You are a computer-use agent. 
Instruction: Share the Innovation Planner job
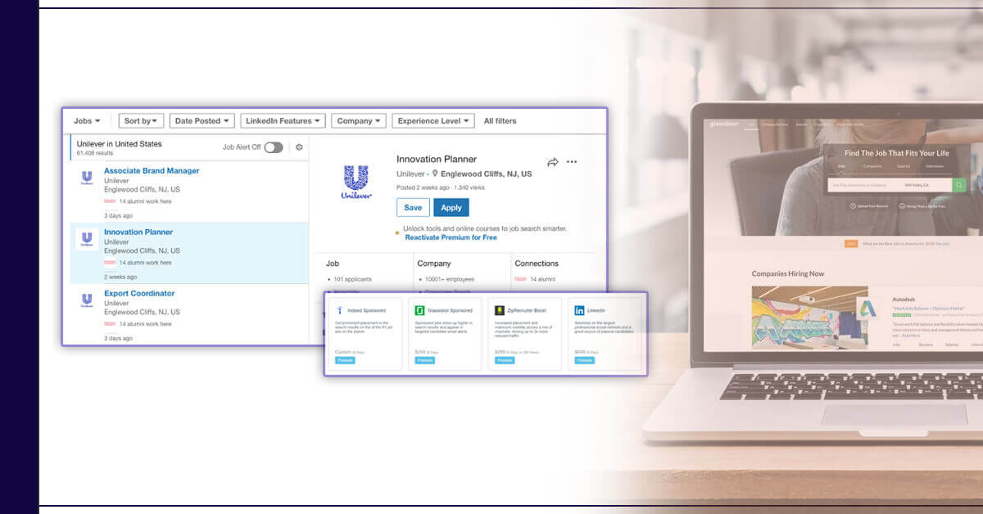(x=553, y=162)
